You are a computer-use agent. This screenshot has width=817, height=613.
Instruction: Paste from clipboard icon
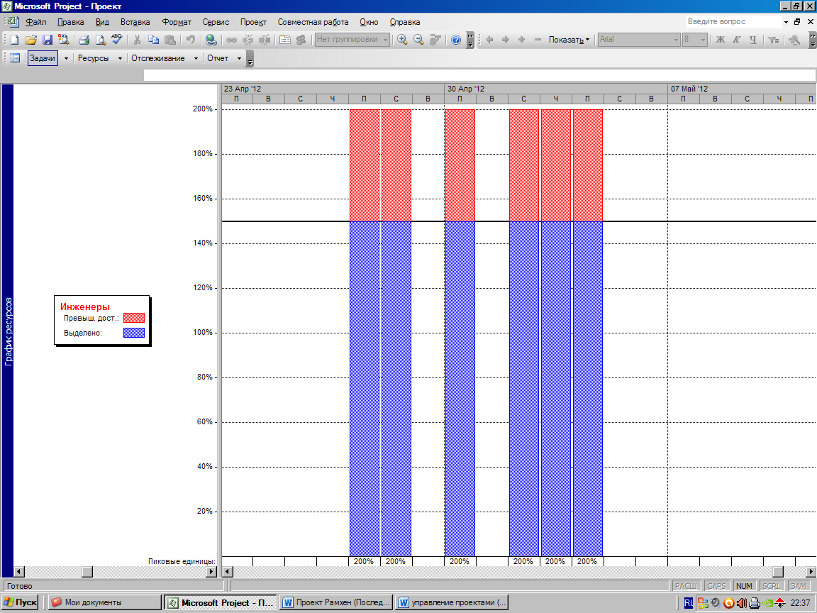coord(170,40)
